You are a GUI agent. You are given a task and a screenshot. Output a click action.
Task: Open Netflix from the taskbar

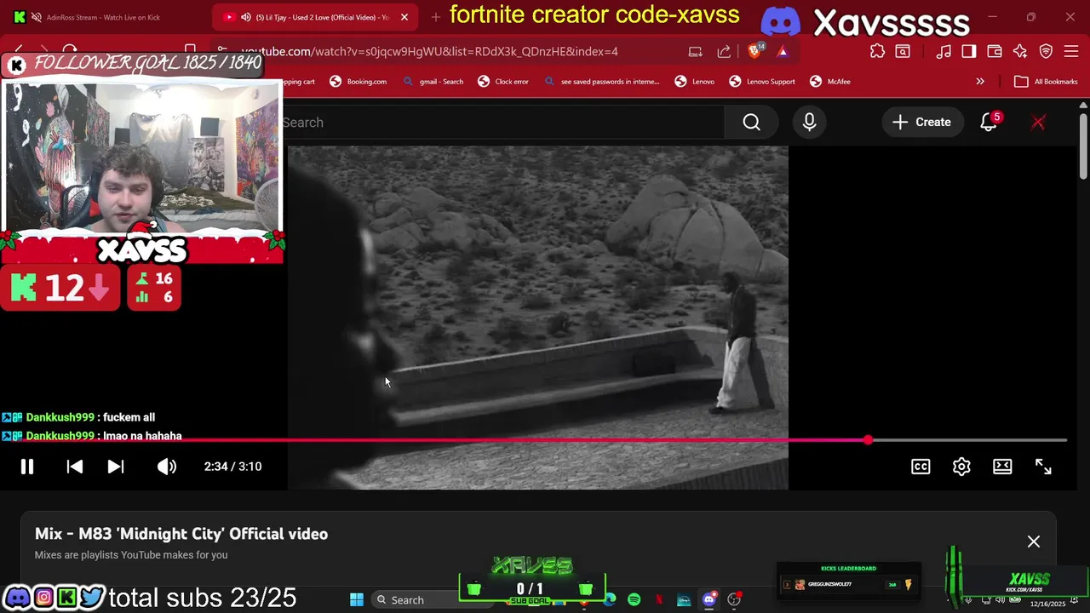click(659, 599)
